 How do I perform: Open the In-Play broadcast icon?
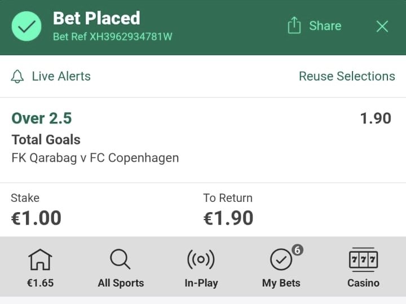pyautogui.click(x=201, y=259)
